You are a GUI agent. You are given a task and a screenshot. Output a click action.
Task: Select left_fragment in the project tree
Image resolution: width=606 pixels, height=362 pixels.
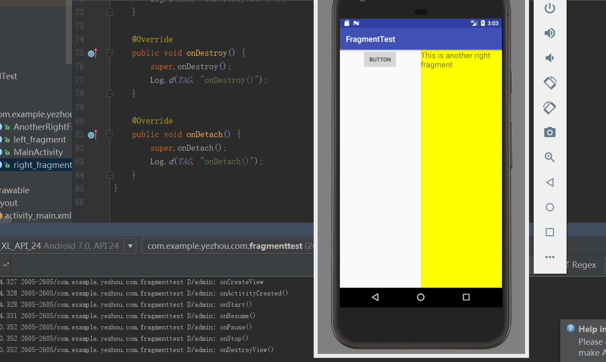(40, 139)
